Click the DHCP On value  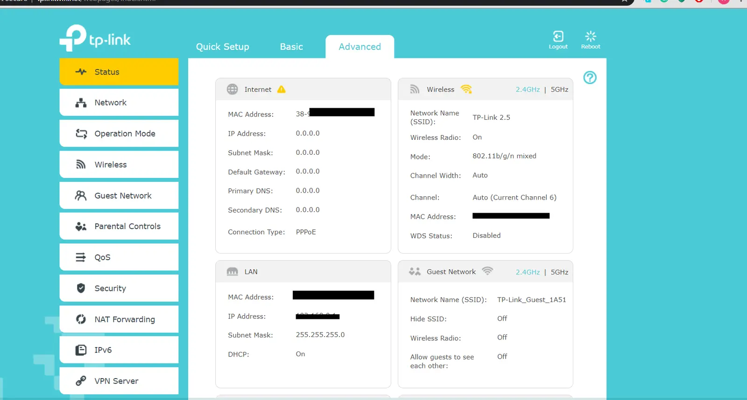[x=300, y=354]
